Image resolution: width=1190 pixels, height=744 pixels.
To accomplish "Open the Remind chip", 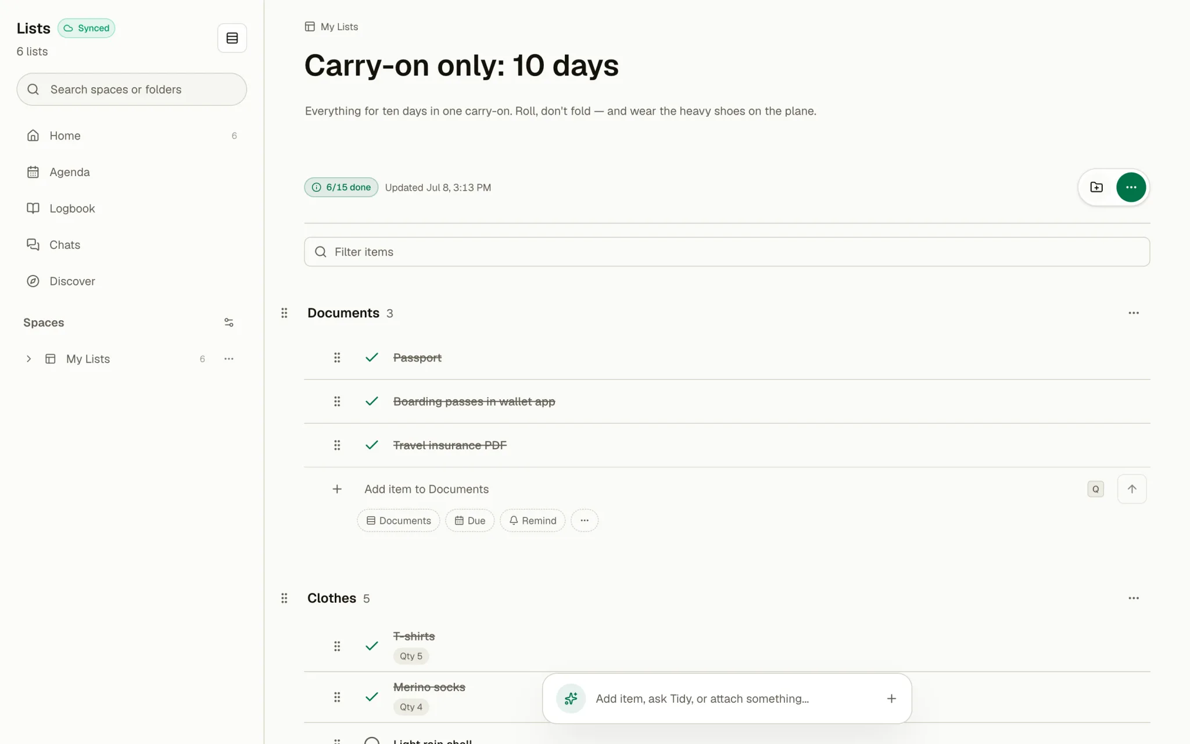I will click(x=532, y=521).
